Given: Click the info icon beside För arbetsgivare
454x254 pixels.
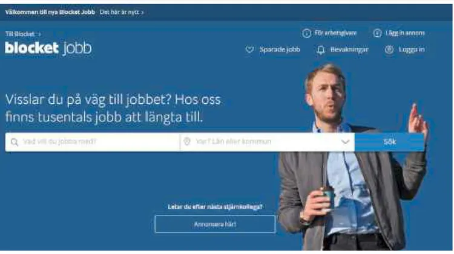Looking at the screenshot, I should tap(307, 33).
